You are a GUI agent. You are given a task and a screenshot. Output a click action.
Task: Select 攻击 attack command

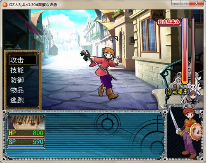point(23,60)
